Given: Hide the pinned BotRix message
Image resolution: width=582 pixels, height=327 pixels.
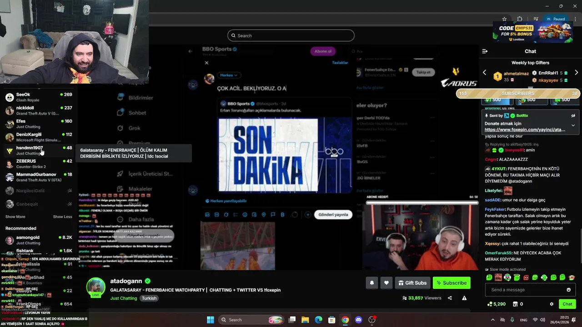Looking at the screenshot, I should [573, 116].
